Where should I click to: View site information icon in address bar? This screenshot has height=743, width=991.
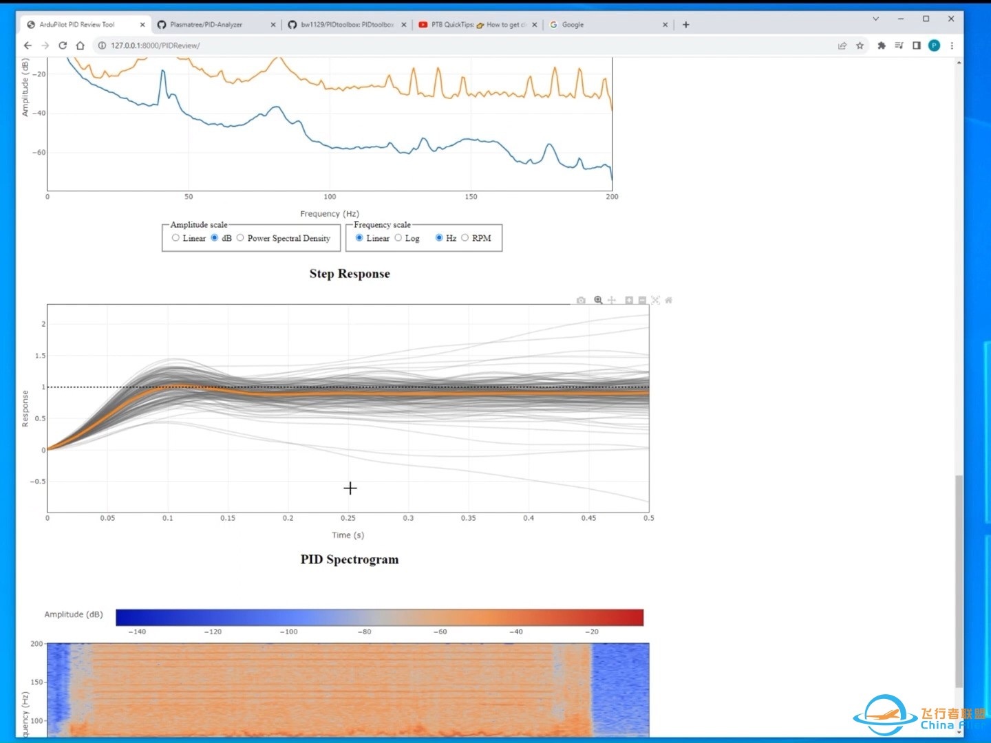[x=102, y=45]
